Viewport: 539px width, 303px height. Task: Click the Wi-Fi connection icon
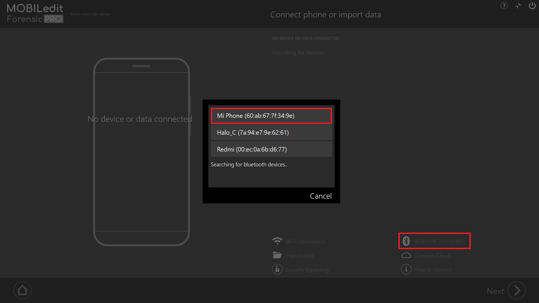click(277, 241)
